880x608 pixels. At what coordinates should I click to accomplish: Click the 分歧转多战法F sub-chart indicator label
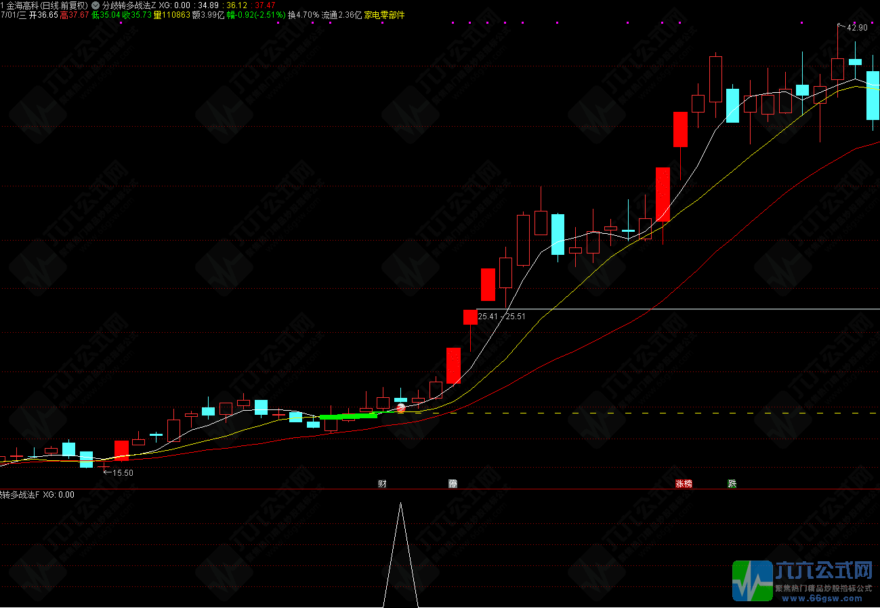(x=20, y=494)
